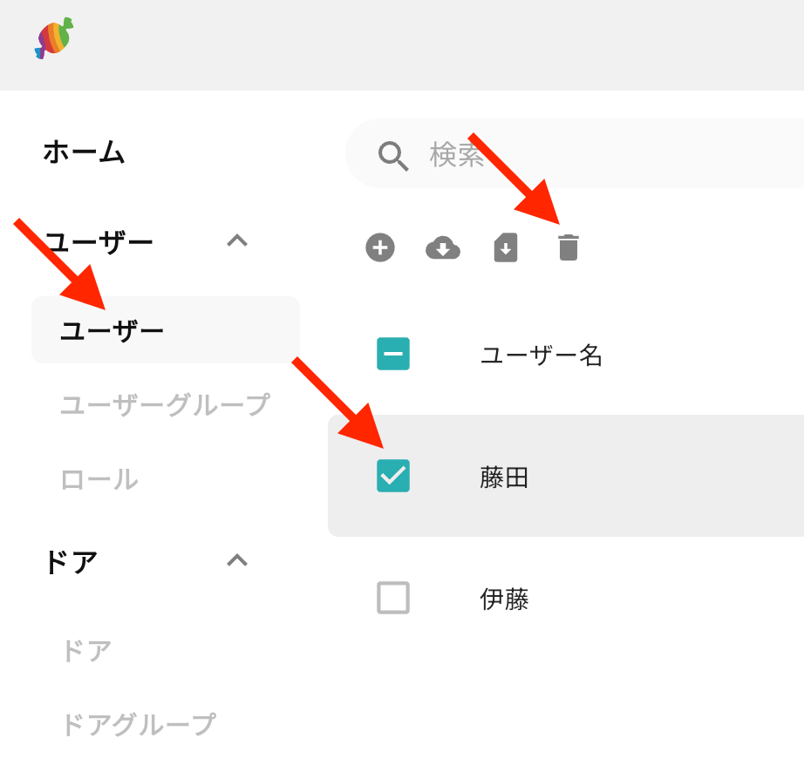This screenshot has width=804, height=772.
Task: Open ドアグループ in the sidebar
Action: (x=139, y=725)
